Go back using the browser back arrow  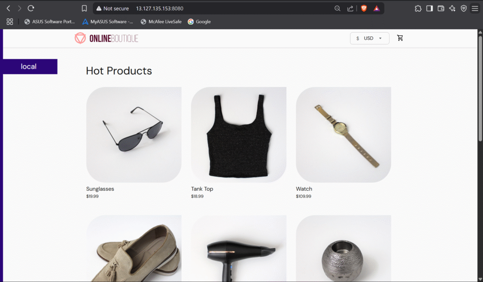pyautogui.click(x=8, y=9)
